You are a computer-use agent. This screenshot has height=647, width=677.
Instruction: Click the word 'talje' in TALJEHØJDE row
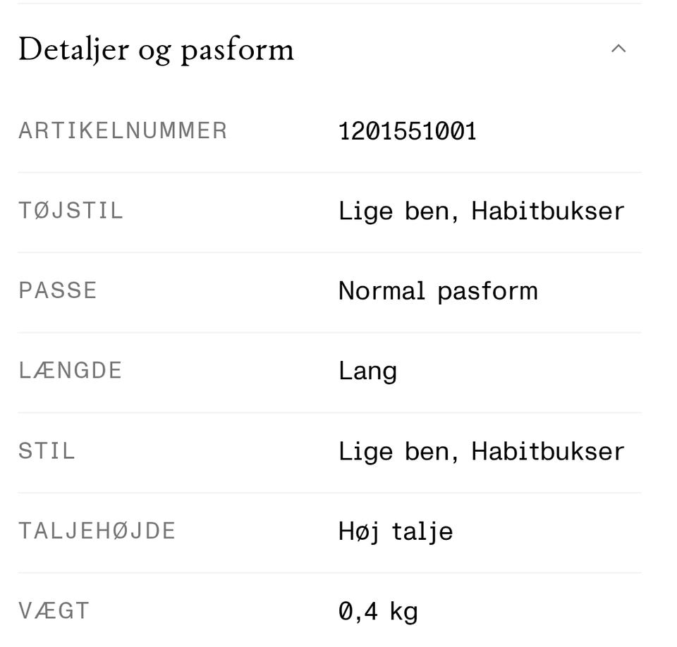pos(422,532)
